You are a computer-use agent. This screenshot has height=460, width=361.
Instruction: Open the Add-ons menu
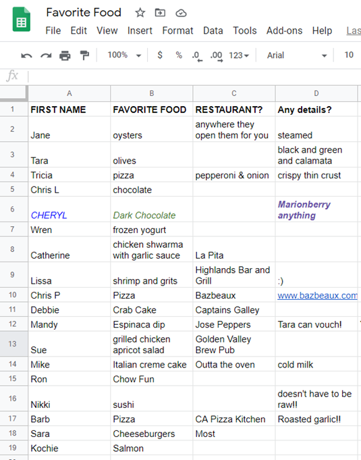pyautogui.click(x=284, y=30)
